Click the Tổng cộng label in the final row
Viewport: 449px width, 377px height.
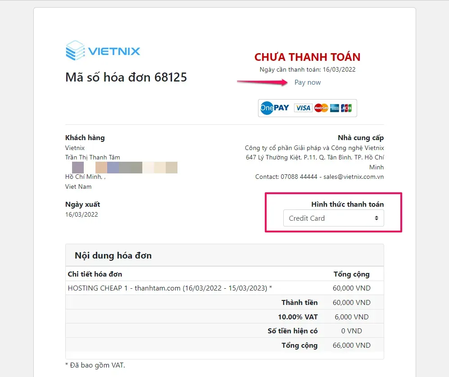coord(299,345)
